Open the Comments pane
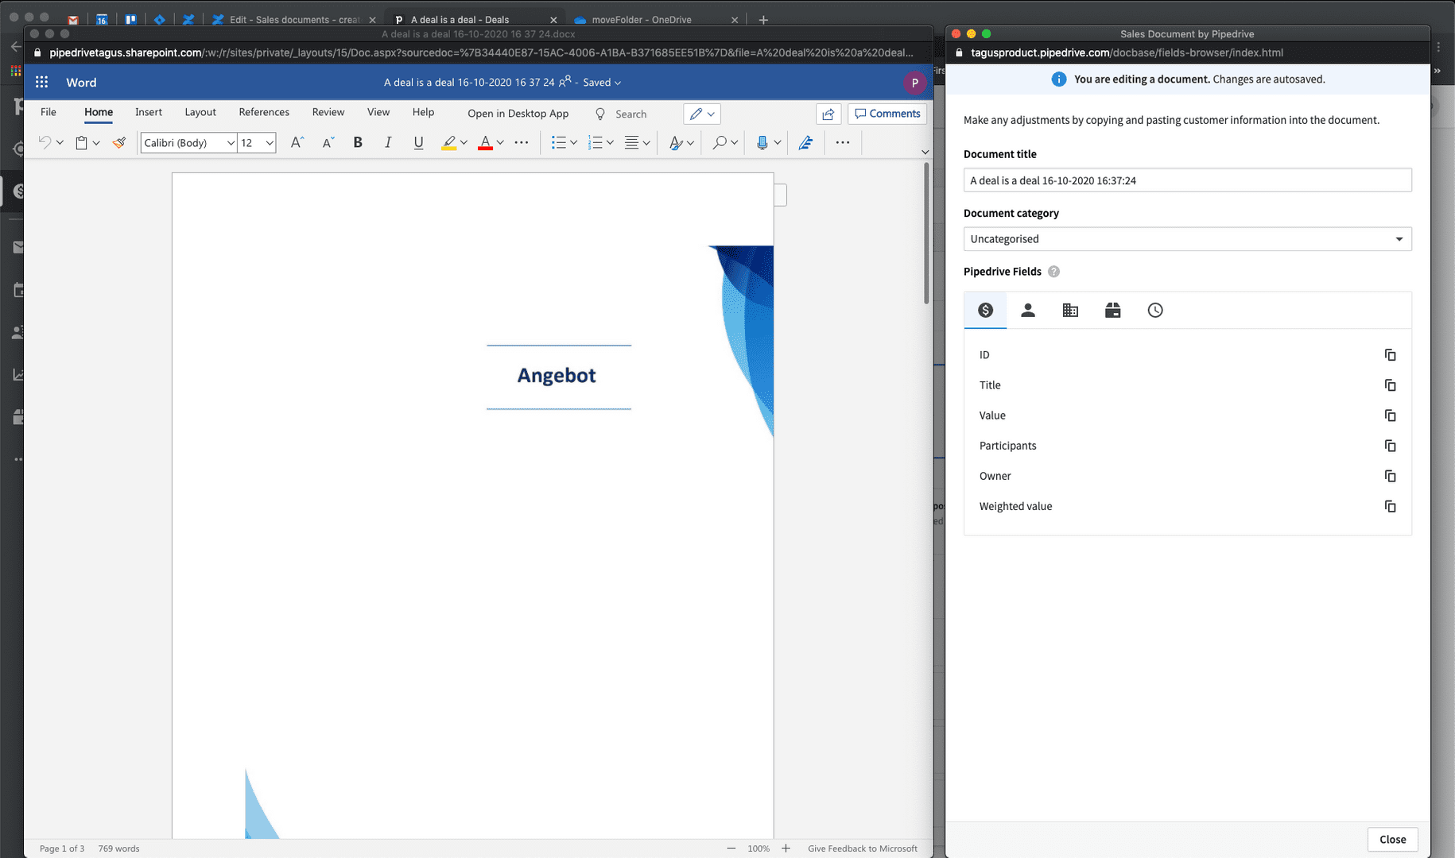The height and width of the screenshot is (858, 1455). click(887, 114)
